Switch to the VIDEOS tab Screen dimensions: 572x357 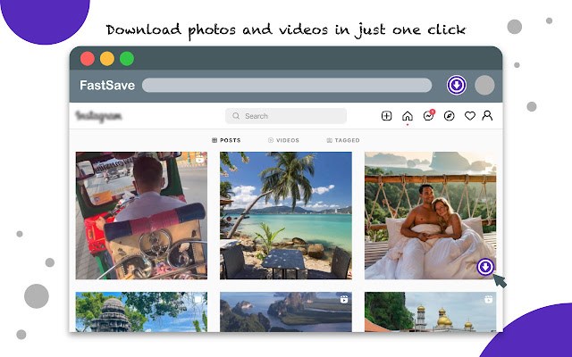pos(283,140)
